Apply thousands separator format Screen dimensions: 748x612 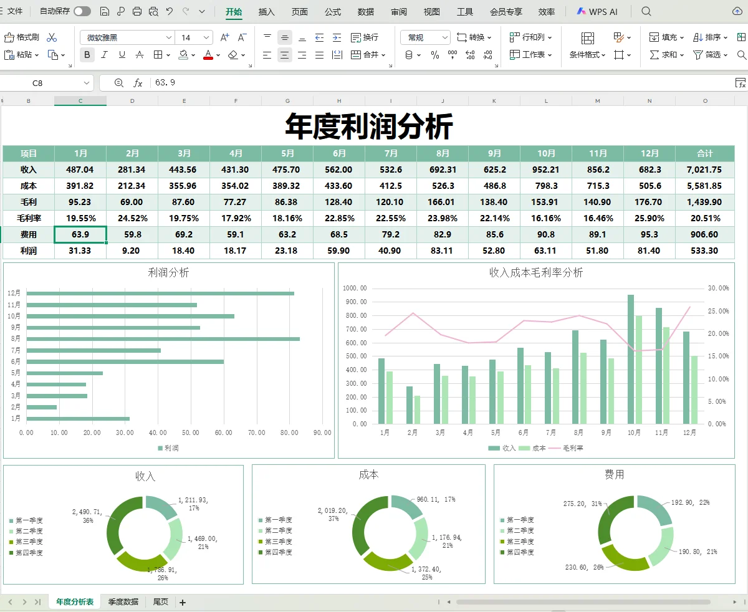pos(453,55)
